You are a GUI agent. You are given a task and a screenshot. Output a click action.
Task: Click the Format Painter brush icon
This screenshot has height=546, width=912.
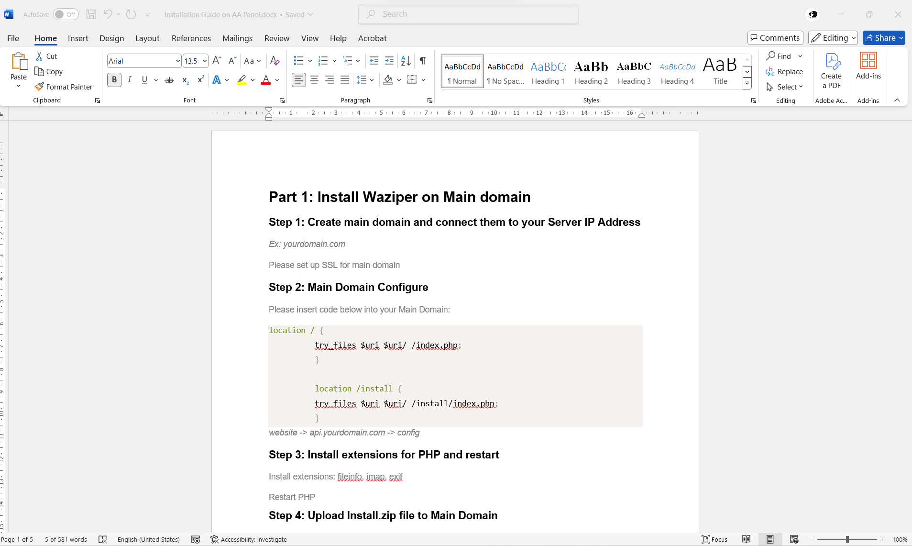[x=39, y=87]
